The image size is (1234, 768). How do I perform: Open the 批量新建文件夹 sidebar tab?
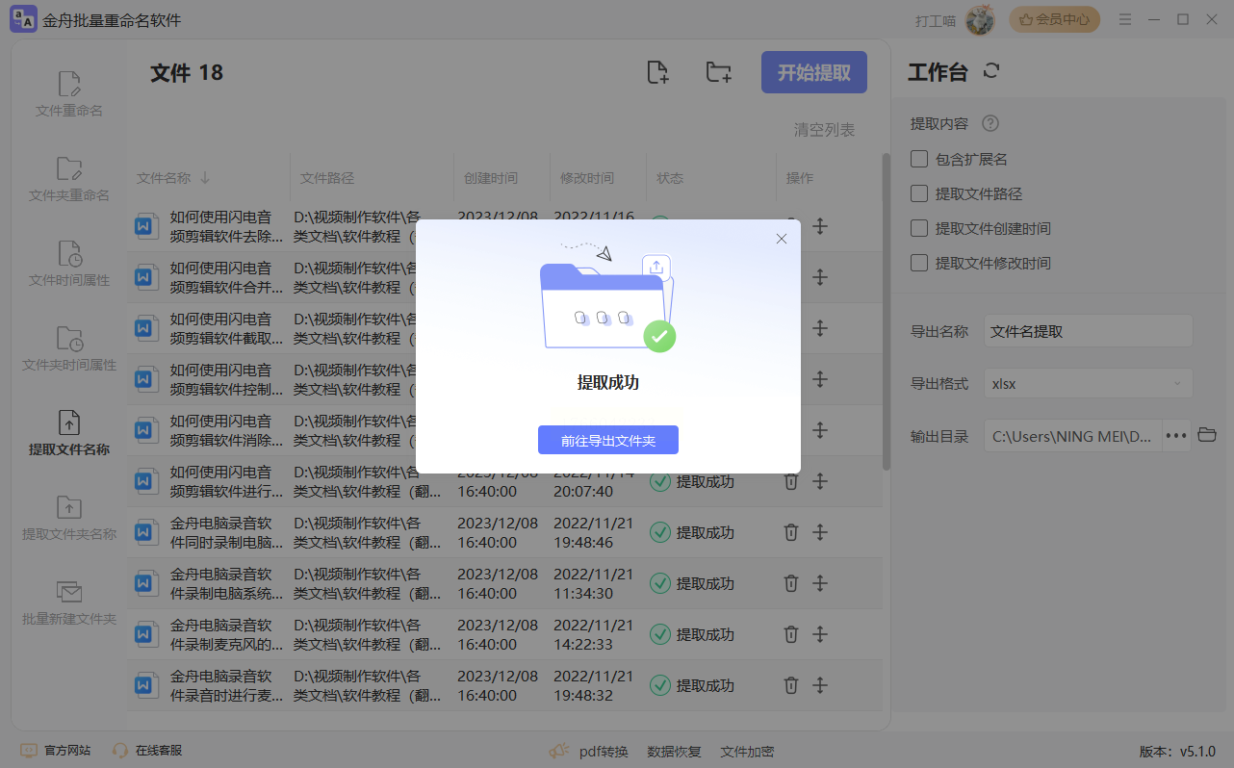69,602
